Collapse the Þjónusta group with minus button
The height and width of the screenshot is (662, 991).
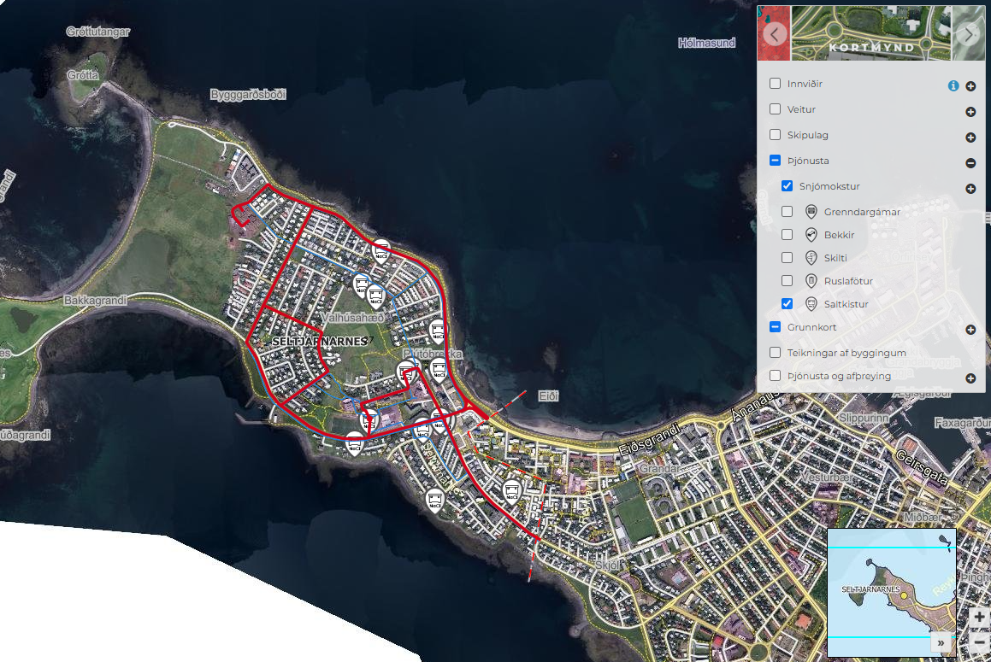[970, 162]
